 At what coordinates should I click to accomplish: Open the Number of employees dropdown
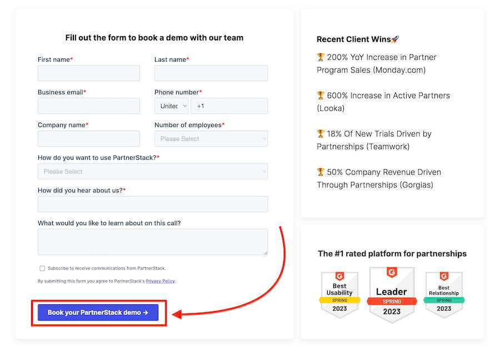[211, 139]
